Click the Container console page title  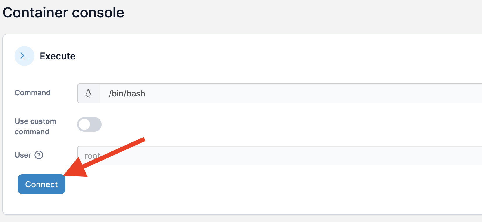pyautogui.click(x=63, y=12)
